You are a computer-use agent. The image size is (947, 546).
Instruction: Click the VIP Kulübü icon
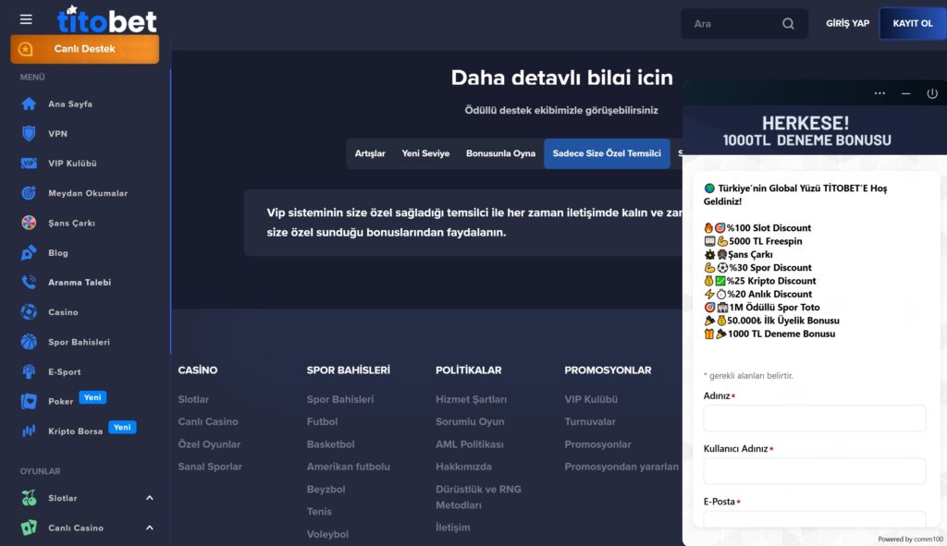(29, 164)
